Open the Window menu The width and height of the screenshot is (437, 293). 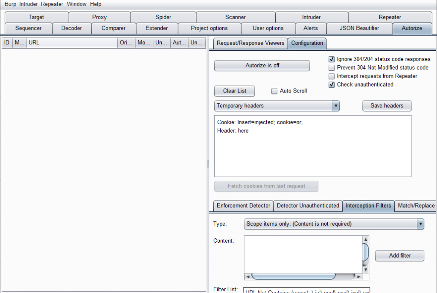click(77, 4)
